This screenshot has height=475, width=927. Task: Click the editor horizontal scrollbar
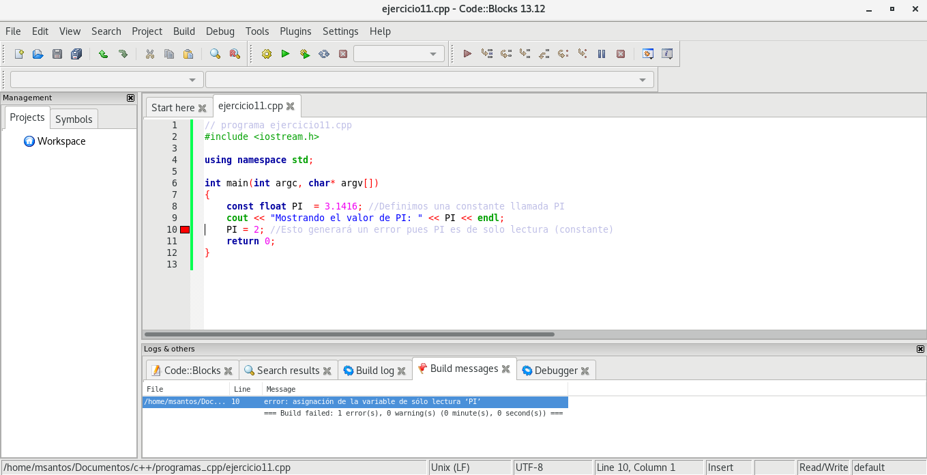point(349,334)
